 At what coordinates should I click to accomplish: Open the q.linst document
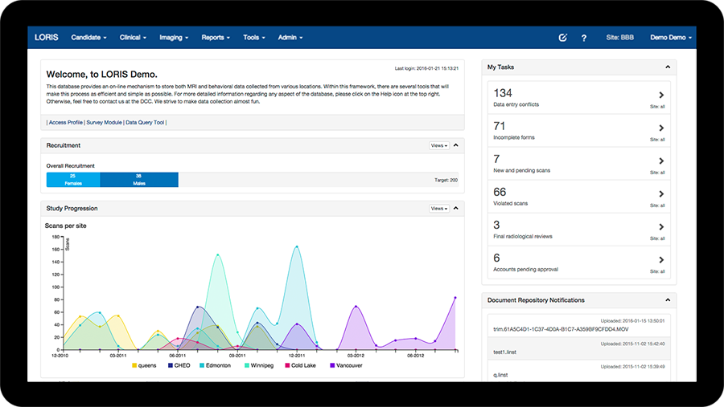click(x=500, y=375)
